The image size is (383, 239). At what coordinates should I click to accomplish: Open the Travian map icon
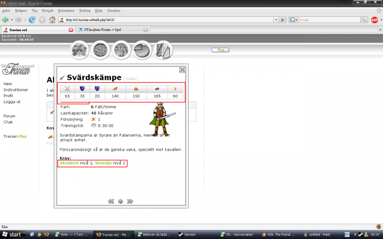(121, 50)
